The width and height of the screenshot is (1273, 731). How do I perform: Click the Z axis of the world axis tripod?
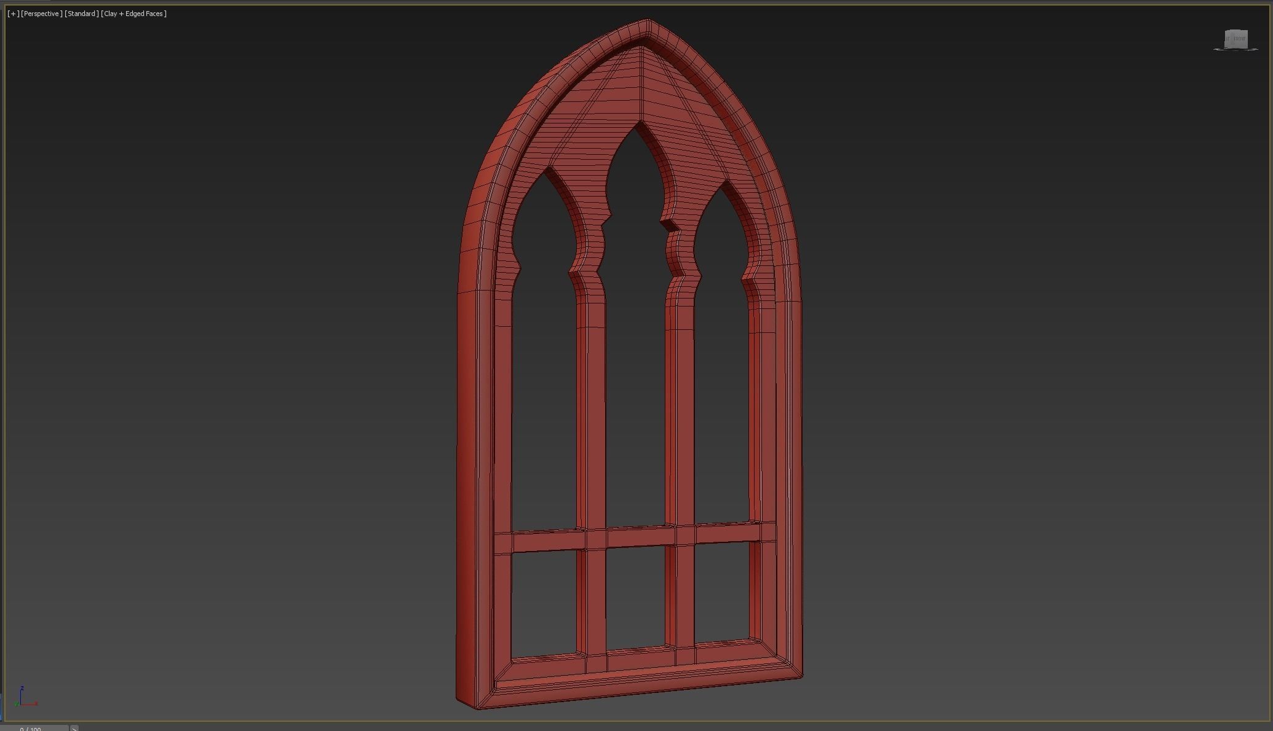click(x=22, y=690)
